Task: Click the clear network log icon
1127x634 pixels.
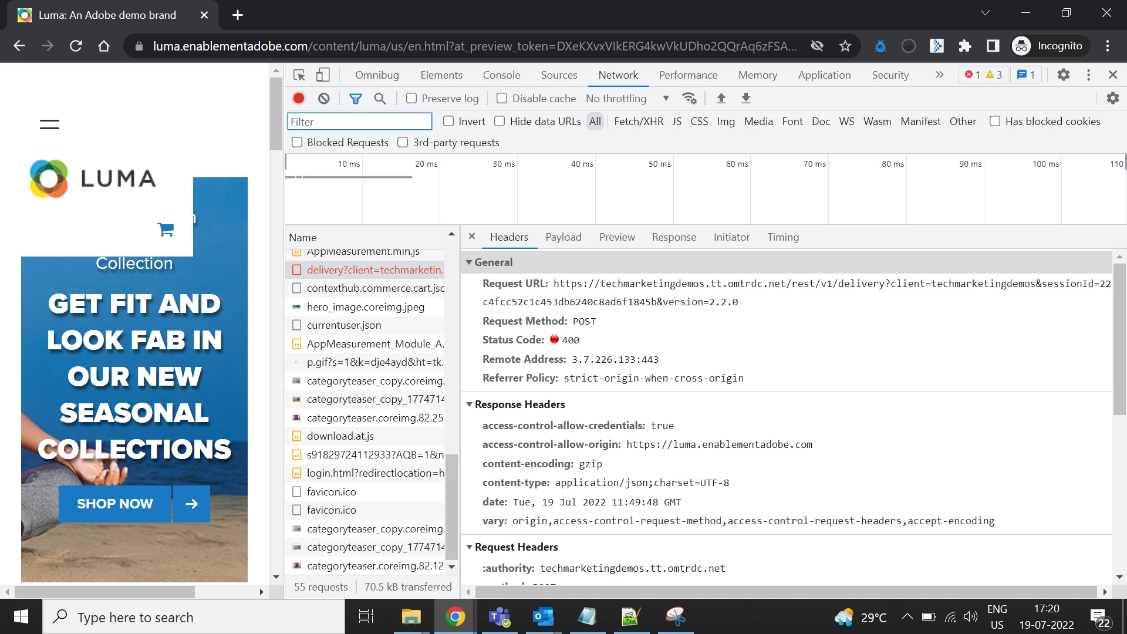Action: click(x=323, y=99)
